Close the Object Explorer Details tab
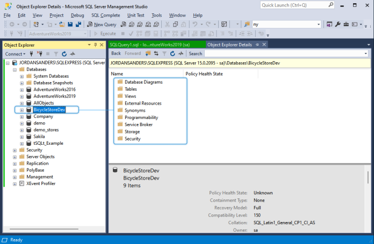Viewport: 374px width, 244px height. (x=264, y=45)
